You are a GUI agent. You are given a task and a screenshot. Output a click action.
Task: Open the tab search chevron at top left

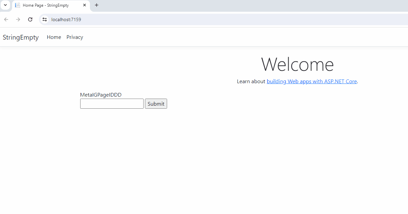point(5,5)
